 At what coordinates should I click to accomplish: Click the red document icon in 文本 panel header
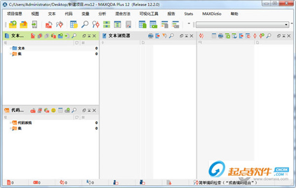pos(33,36)
